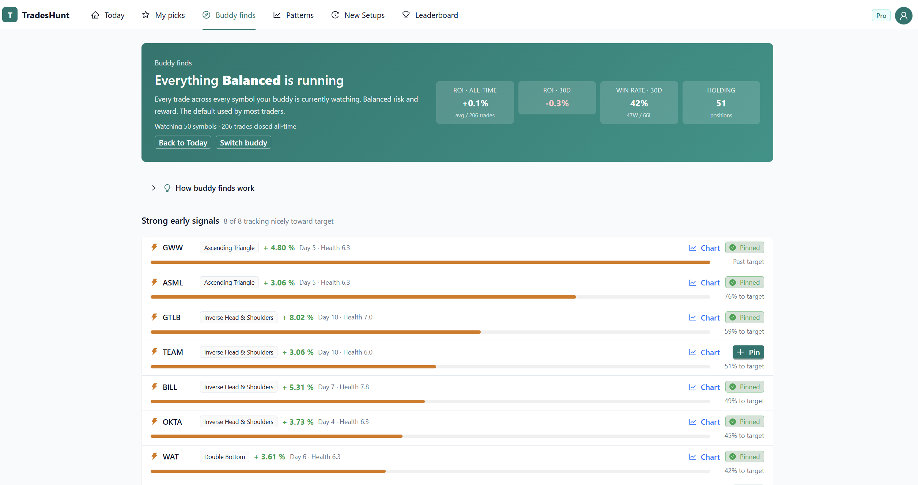Viewport: 918px width, 485px height.
Task: Click the lightning bolt icon beside OKTA
Action: [x=154, y=421]
